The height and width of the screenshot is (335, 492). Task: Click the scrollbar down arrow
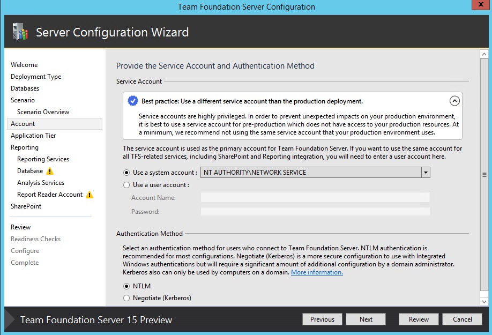pyautogui.click(x=484, y=302)
